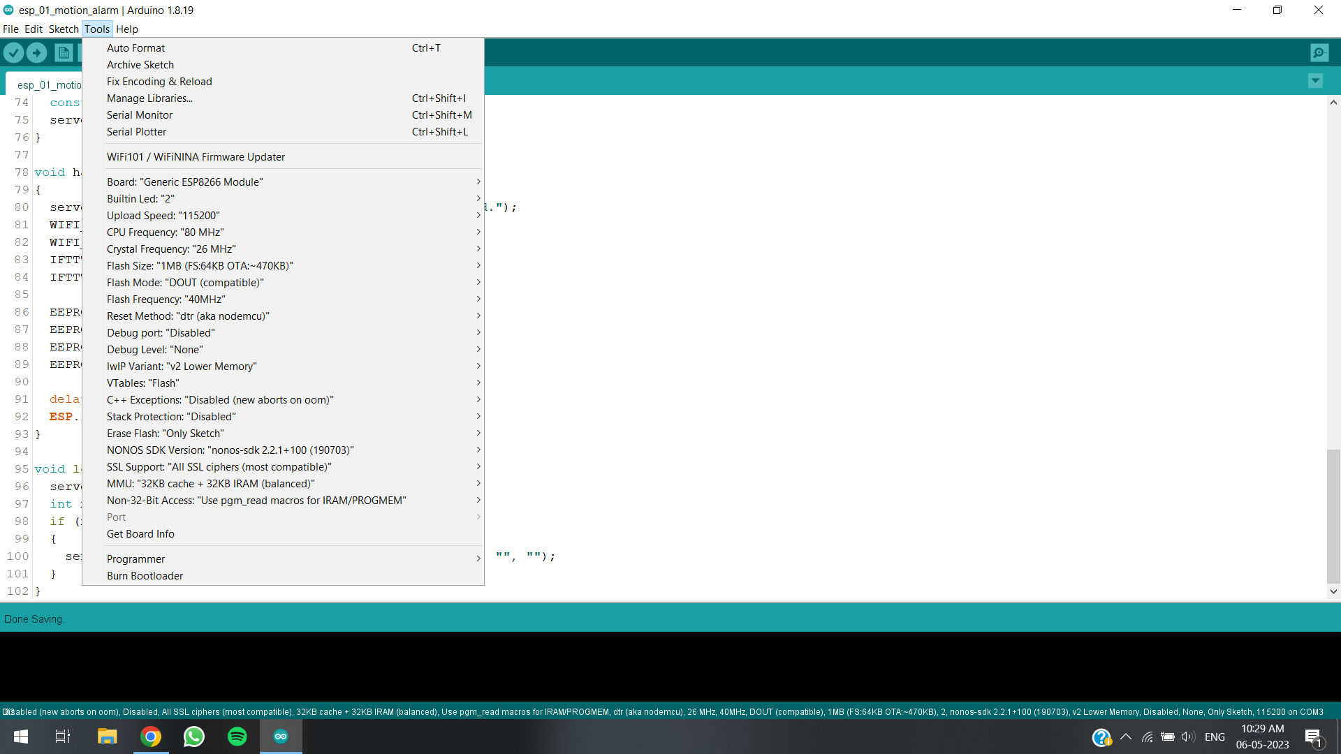Launch Chrome from the taskbar
The image size is (1341, 754).
point(151,736)
